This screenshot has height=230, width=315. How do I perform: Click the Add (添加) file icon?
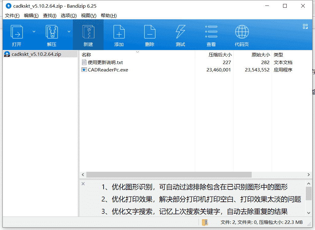119,32
